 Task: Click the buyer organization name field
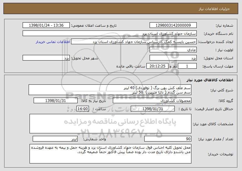pos(110,34)
